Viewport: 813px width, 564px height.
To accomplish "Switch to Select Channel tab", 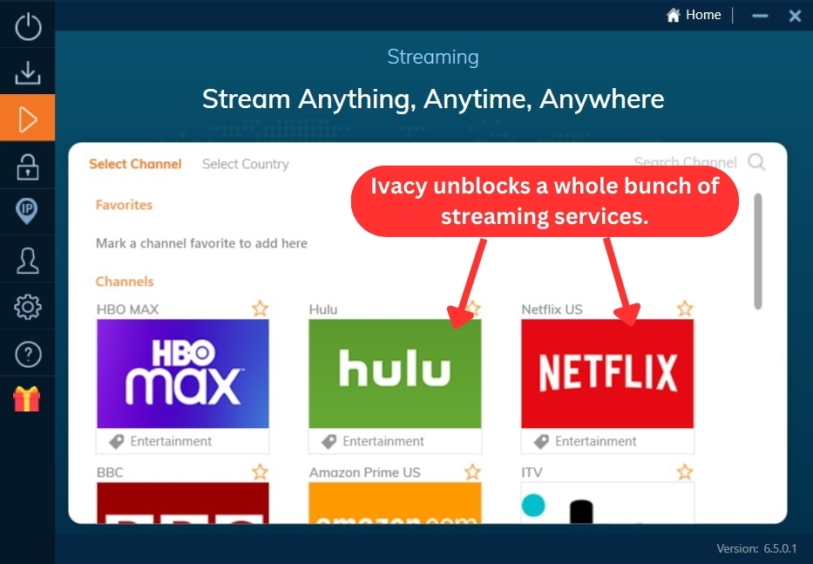I will tap(135, 164).
